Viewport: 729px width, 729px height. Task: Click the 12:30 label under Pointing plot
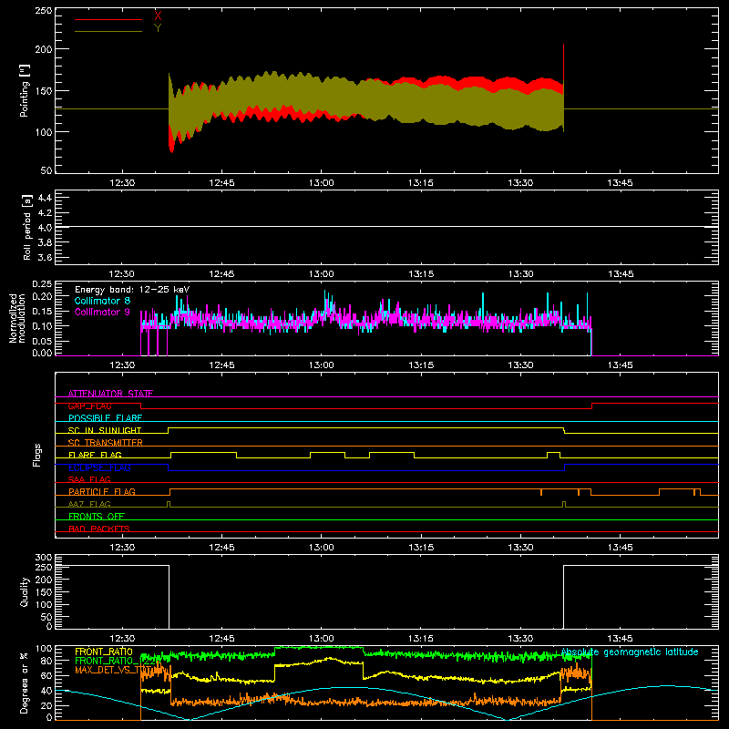[122, 183]
